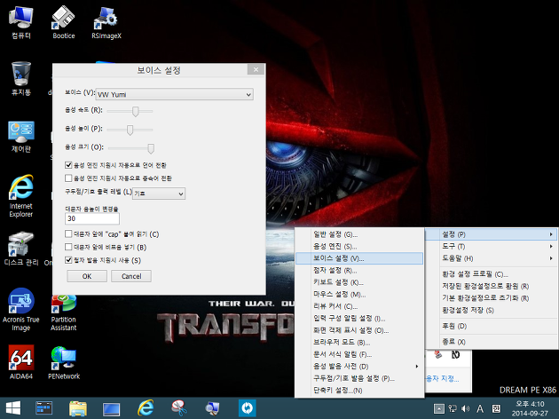Image resolution: width=559 pixels, height=419 pixels.
Task: Open the monitor screen taskbar icon
Action: [111, 408]
